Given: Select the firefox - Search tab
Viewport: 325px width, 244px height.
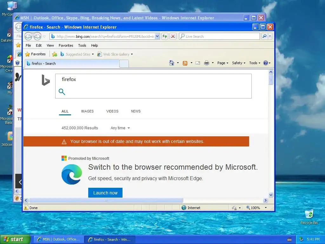Looking at the screenshot, I should coord(72,64).
